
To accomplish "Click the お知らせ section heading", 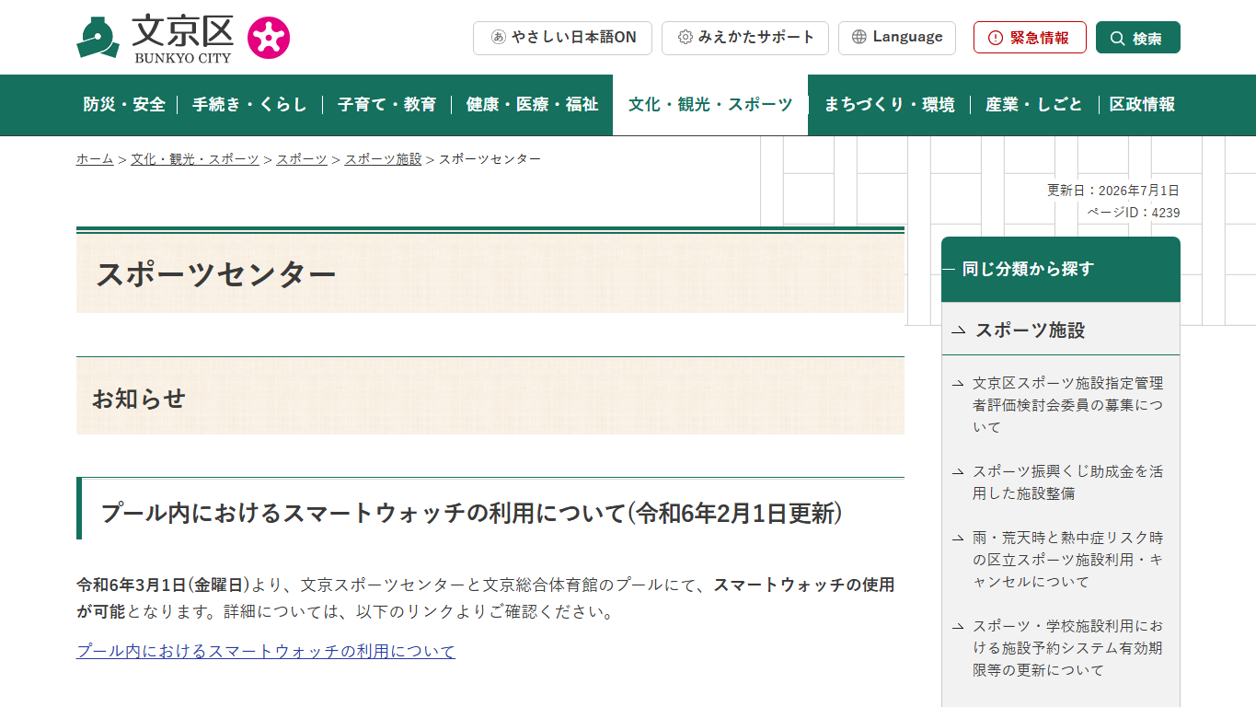I will pos(139,399).
